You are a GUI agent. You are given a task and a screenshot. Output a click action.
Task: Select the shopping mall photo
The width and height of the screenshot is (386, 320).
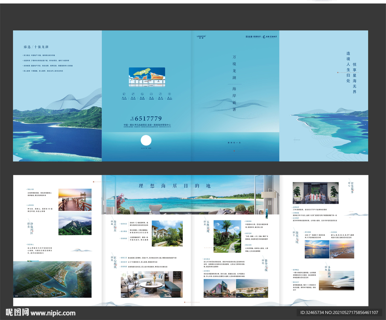219,288
